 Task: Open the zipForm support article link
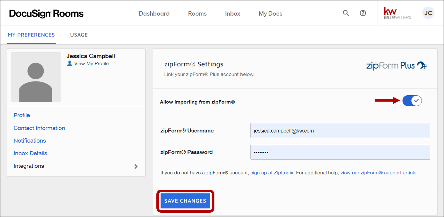pyautogui.click(x=378, y=173)
